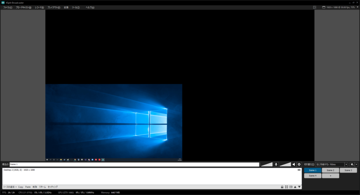Open the ブロードキャスト menu
The width and height of the screenshot is (360, 195).
coord(24,7)
